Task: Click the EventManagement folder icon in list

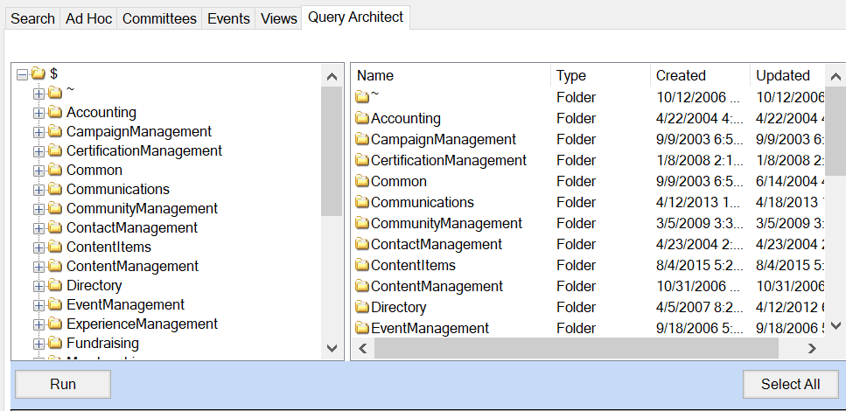Action: 362,328
